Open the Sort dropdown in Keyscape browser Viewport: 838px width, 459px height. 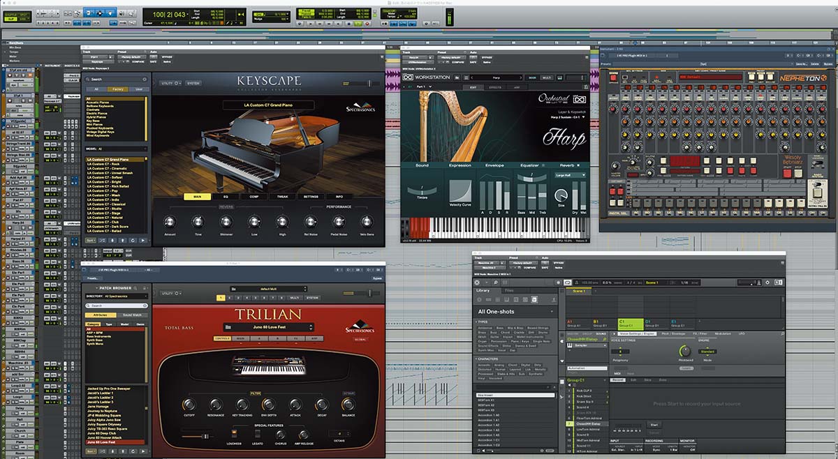coord(90,241)
